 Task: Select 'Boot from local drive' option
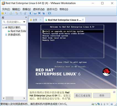[x=54, y=38]
